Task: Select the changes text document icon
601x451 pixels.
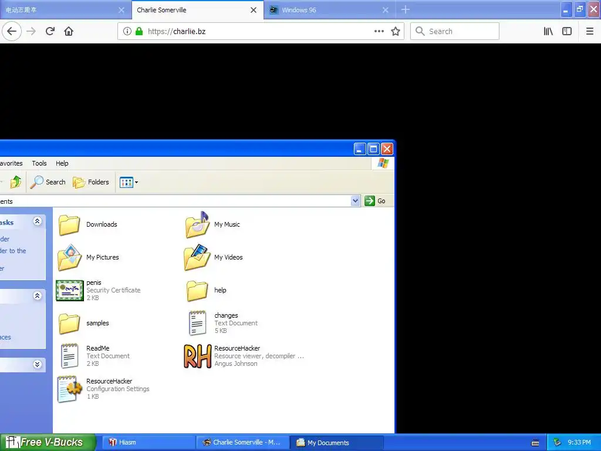Action: (197, 323)
